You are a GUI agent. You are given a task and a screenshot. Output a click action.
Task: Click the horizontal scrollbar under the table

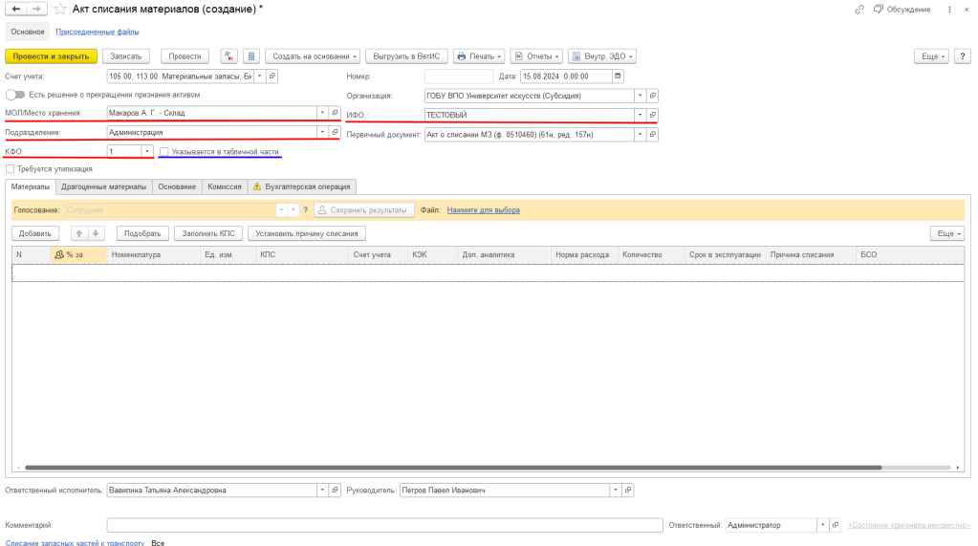[x=478, y=468]
